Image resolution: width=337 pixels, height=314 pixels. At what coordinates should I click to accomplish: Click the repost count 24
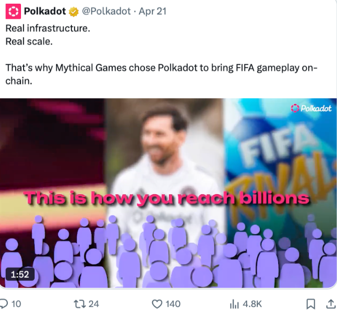click(94, 304)
